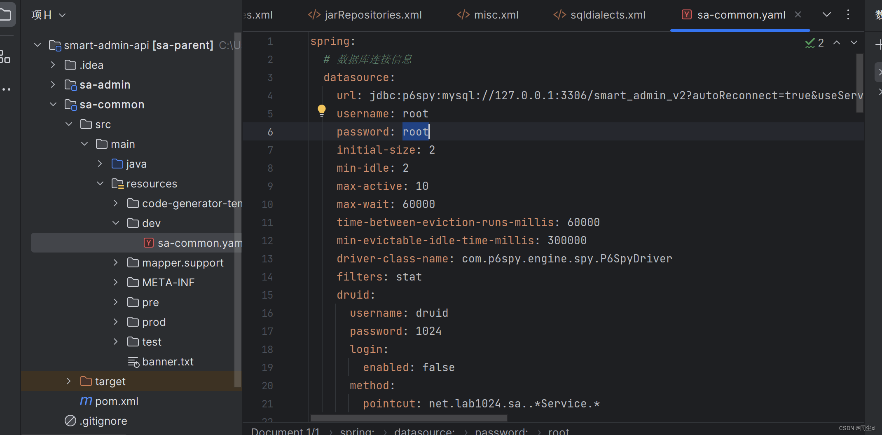Click the structure tool window icon in left sidebar
The width and height of the screenshot is (882, 435).
[x=6, y=57]
